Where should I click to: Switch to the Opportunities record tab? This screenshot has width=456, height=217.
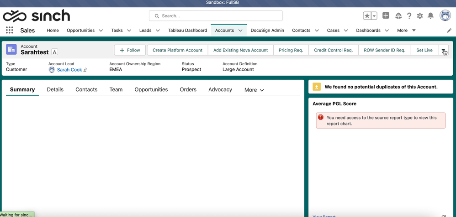pos(151,90)
